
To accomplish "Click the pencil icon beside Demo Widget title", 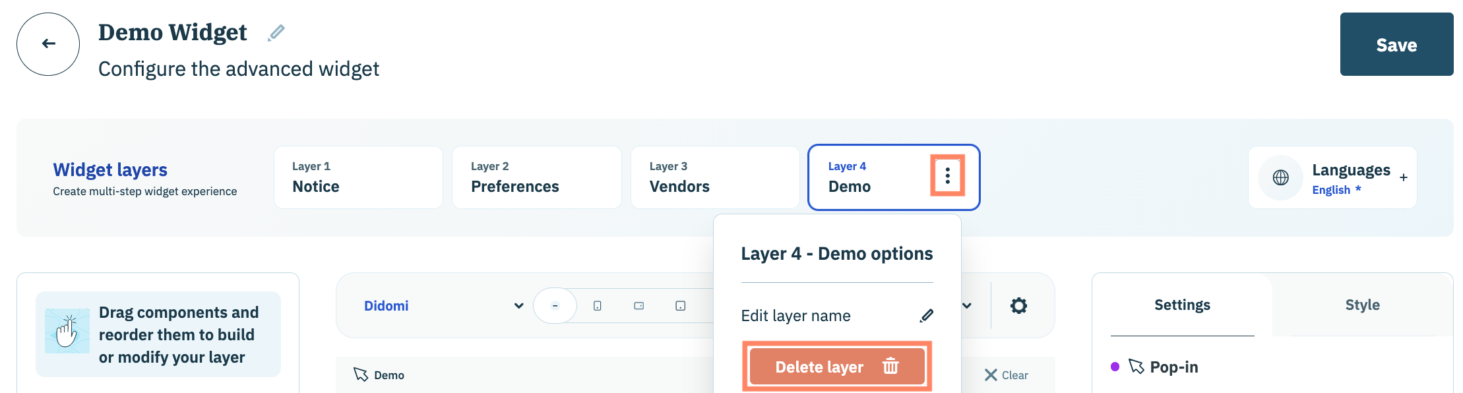I will tap(276, 32).
